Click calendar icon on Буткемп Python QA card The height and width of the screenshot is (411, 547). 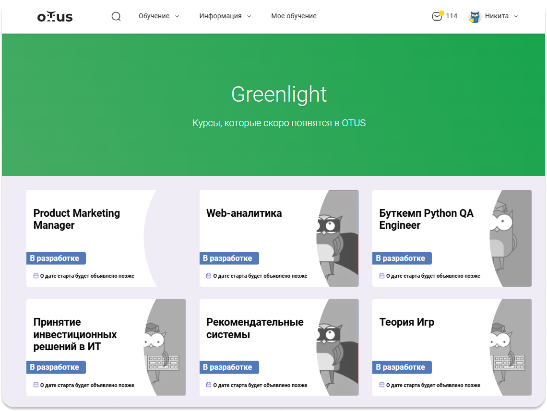381,276
